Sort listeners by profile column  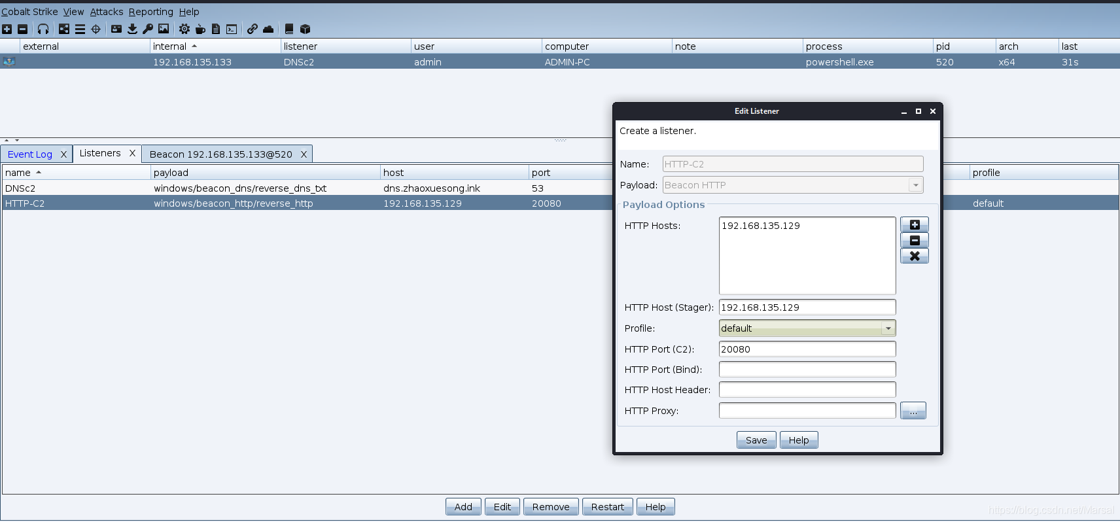(1044, 173)
